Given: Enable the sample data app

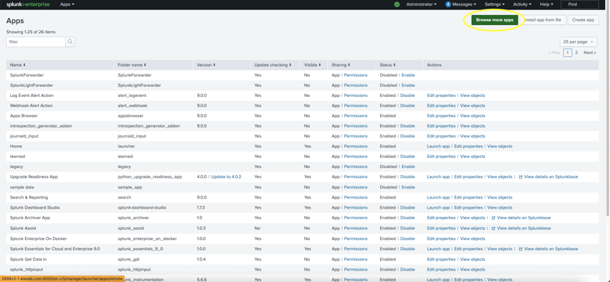Looking at the screenshot, I should point(408,187).
